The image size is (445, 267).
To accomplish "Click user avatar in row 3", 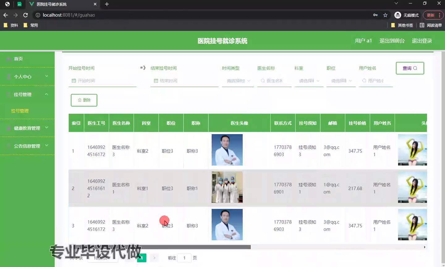I will click(x=413, y=225).
